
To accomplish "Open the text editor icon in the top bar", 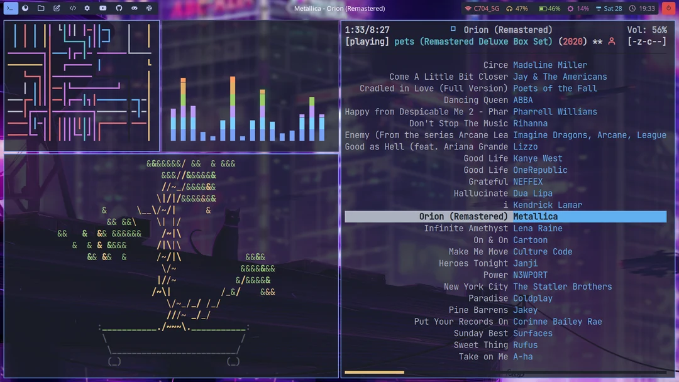I will pos(57,8).
